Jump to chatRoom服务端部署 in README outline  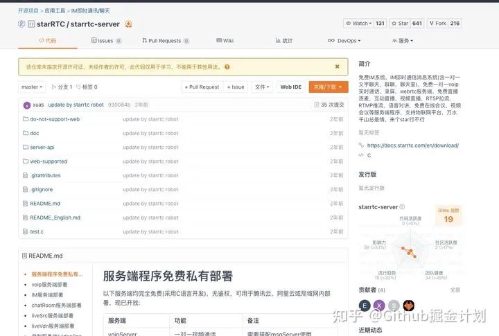click(56, 305)
